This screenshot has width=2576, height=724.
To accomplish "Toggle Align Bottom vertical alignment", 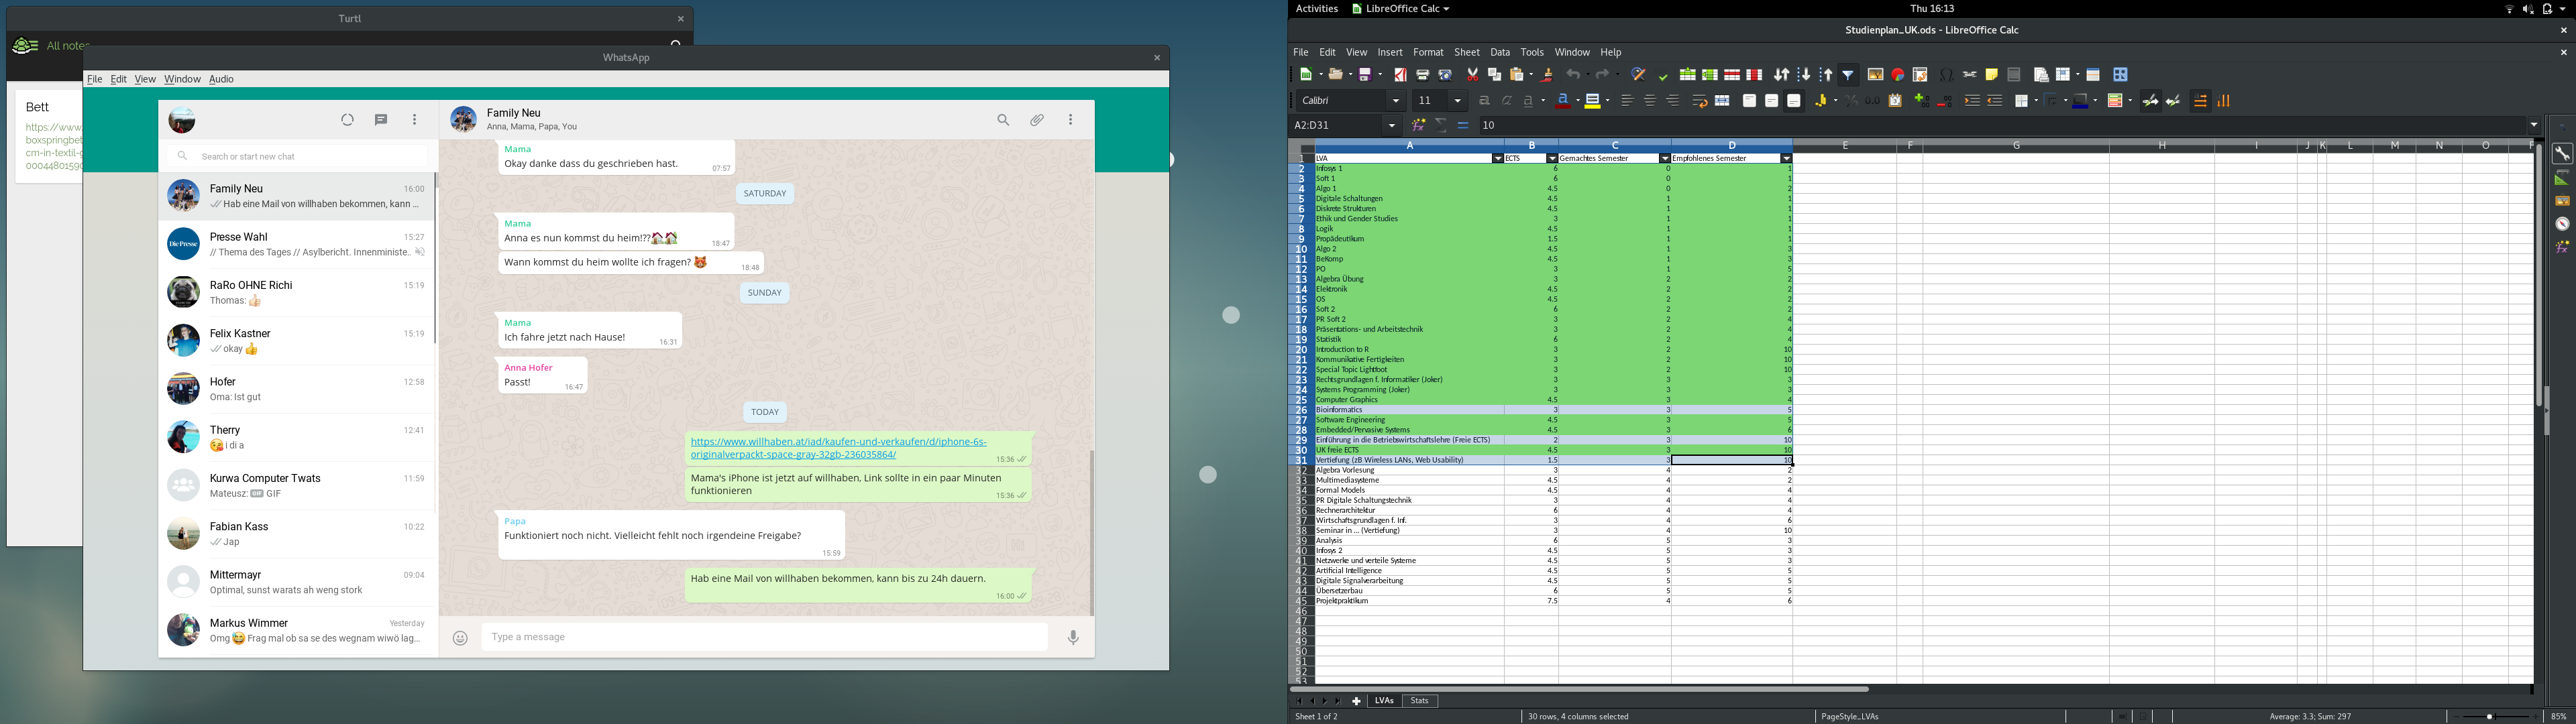I will tap(1794, 101).
